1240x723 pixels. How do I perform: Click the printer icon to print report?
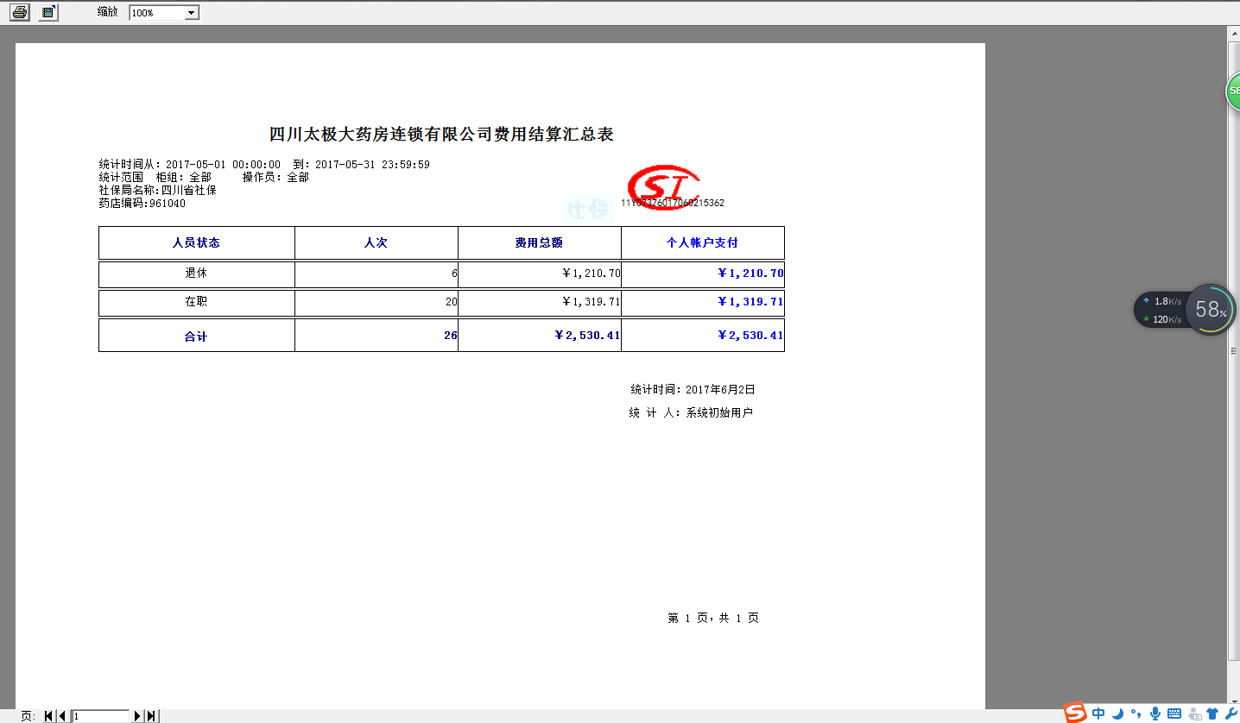coord(19,12)
